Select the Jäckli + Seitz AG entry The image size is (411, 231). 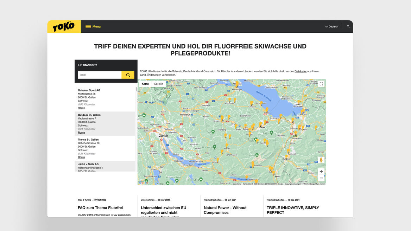click(x=105, y=166)
